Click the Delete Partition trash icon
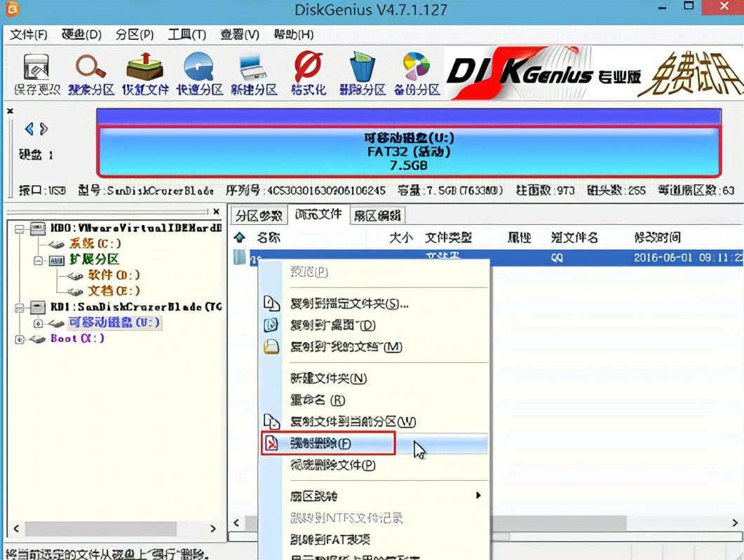This screenshot has height=560, width=744. tap(362, 67)
